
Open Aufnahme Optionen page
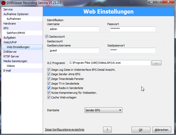pyautogui.click(x=16, y=14)
